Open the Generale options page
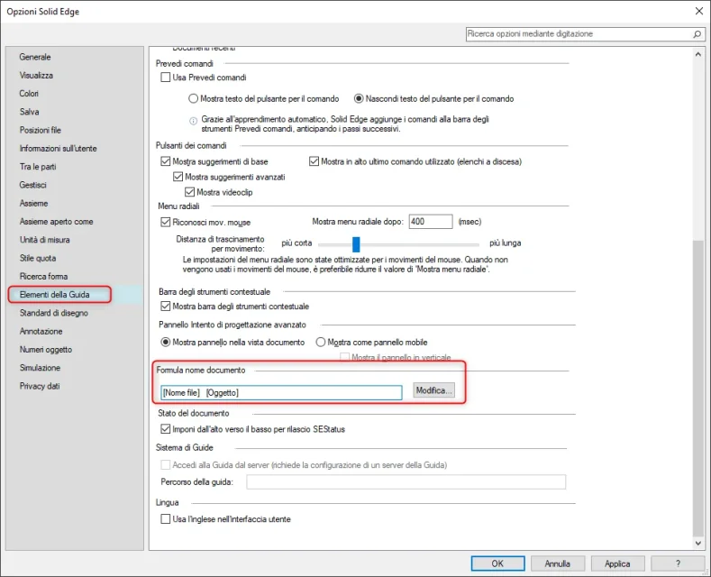The height and width of the screenshot is (577, 711). (x=35, y=57)
